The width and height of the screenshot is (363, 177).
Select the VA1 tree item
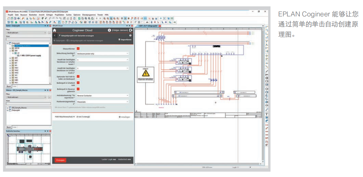[16, 75]
